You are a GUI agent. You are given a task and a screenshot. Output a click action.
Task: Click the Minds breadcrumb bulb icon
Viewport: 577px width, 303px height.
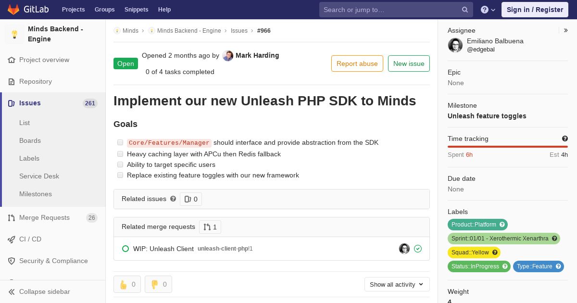click(x=117, y=31)
